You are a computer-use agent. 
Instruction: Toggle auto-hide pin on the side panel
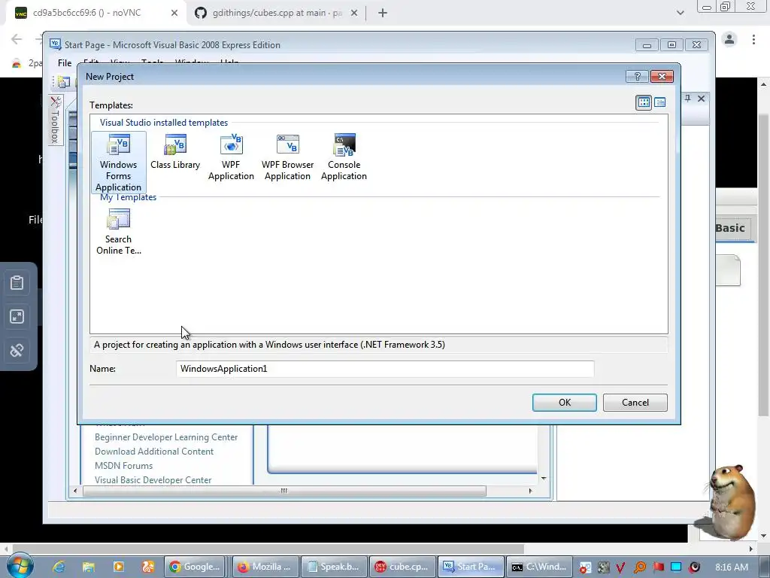(x=687, y=99)
